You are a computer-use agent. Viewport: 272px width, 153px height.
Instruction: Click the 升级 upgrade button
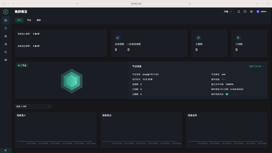228,12
